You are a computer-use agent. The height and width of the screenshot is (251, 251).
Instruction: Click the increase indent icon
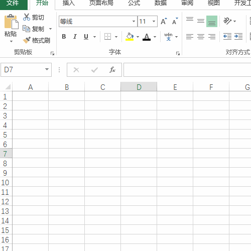(238, 37)
